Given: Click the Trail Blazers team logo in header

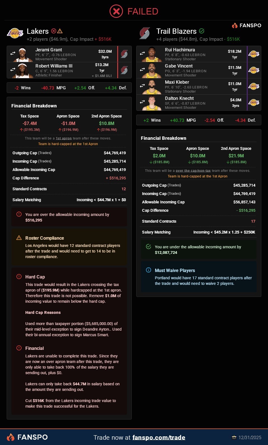Looking at the screenshot, I should [145, 33].
